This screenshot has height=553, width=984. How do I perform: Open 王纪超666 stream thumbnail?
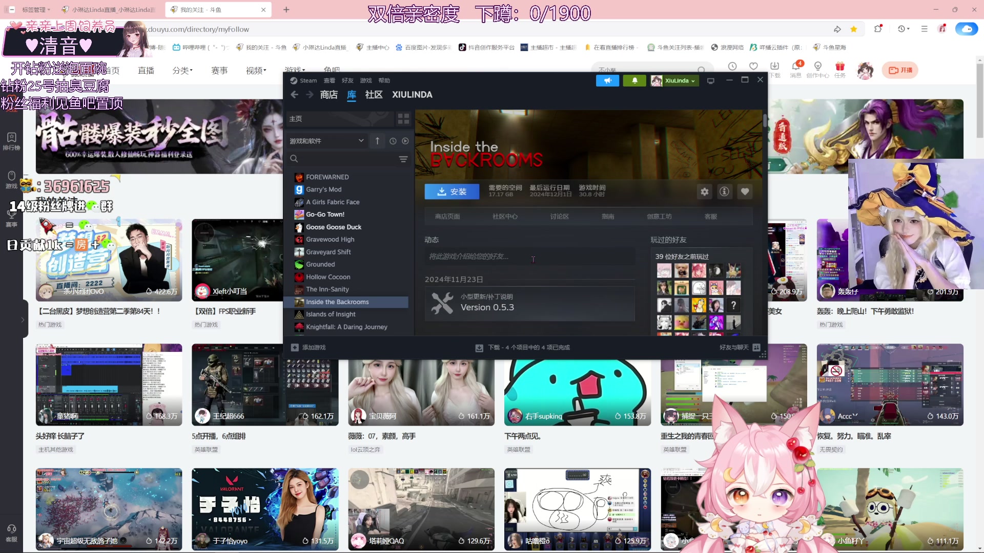265,385
